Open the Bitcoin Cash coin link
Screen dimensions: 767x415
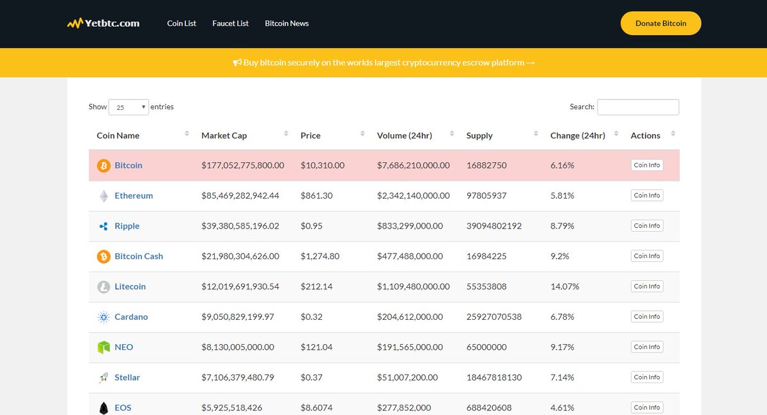coord(139,257)
